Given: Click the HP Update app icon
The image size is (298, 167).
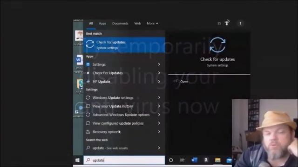Looking at the screenshot, I should pyautogui.click(x=88, y=82).
